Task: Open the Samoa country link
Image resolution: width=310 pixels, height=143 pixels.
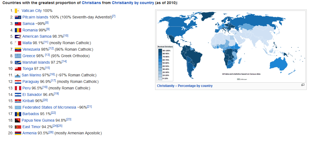Action: coord(28,24)
